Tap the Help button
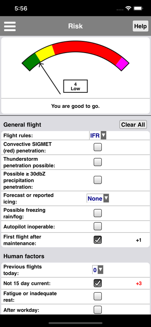This screenshot has height=327, width=151. click(140, 26)
